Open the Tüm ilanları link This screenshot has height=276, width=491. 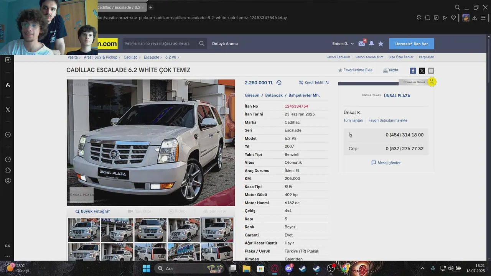353,120
